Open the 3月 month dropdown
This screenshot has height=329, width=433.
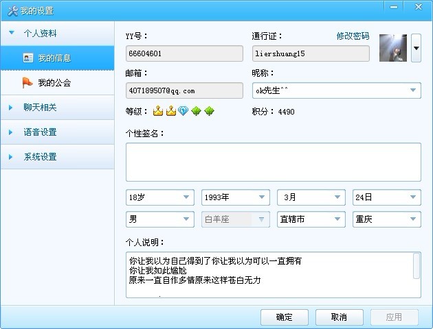[x=311, y=197]
